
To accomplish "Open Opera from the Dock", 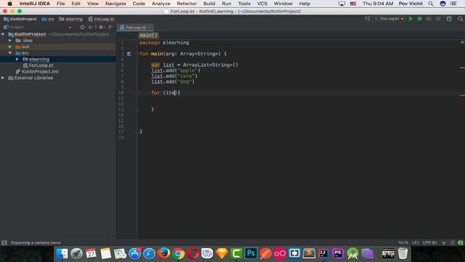I will pyautogui.click(x=193, y=254).
